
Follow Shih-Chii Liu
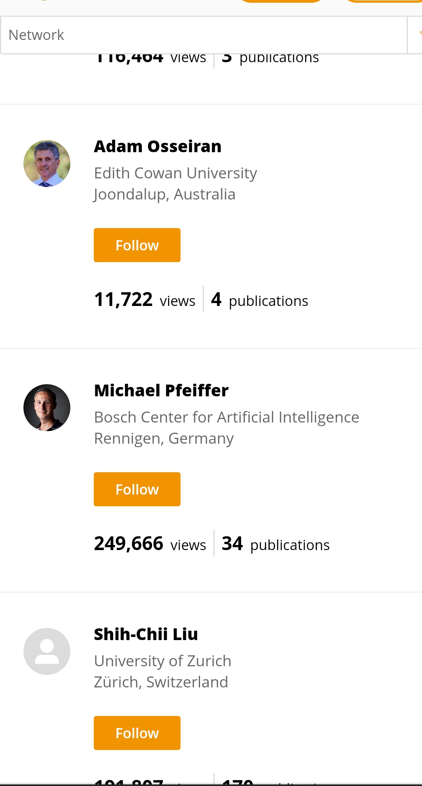click(x=137, y=733)
